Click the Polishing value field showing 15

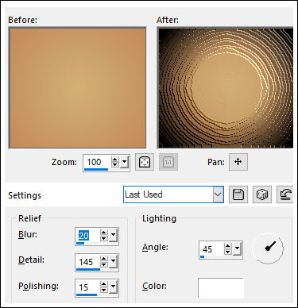coord(87,287)
